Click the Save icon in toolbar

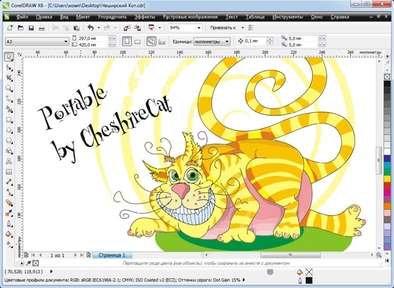click(x=31, y=28)
